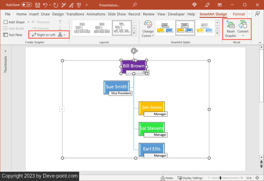
Task: Switch to the Transitions tab
Action: [75, 14]
